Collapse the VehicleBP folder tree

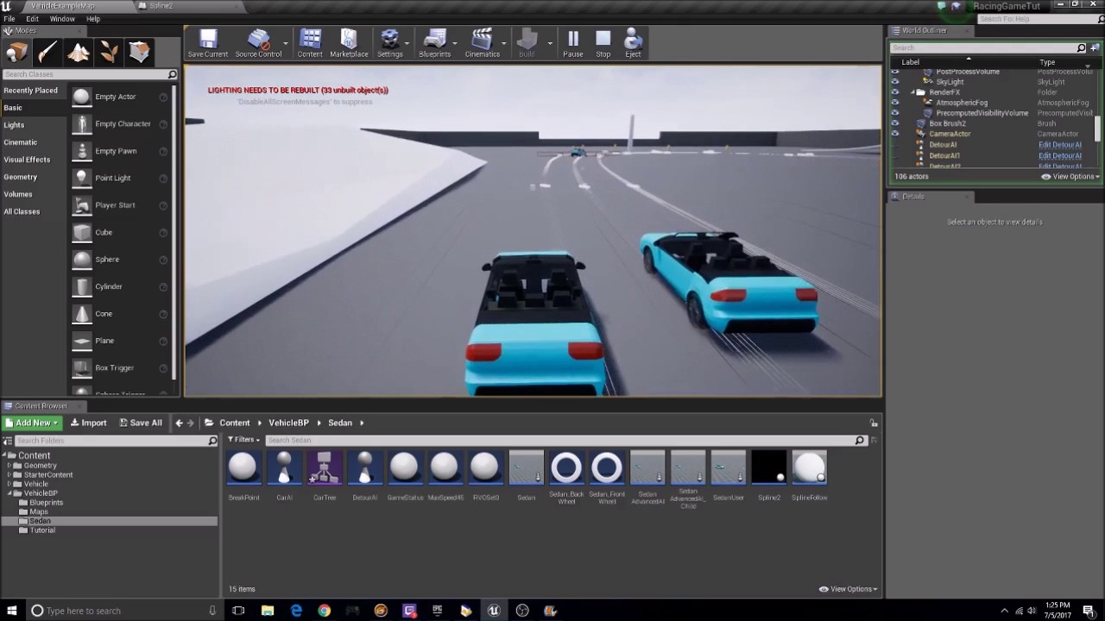(9, 493)
